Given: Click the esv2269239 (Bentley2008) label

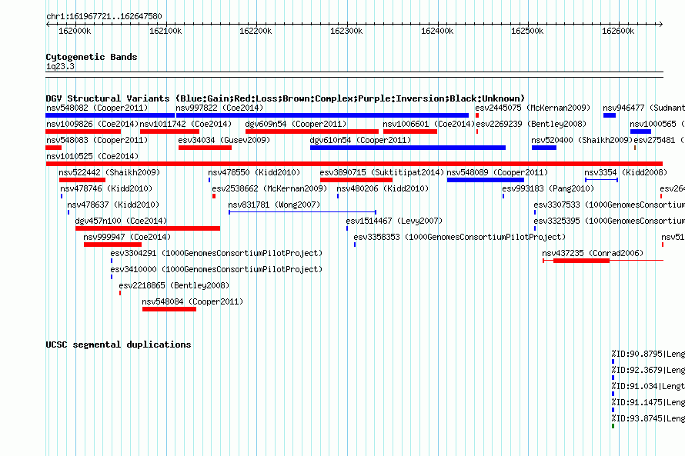Looking at the screenshot, I should 531,124.
